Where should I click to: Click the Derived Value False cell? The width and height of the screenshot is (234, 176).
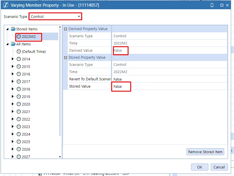pyautogui.click(x=169, y=51)
